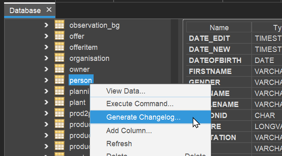Select Generate Changelog... menu entry
This screenshot has height=156, width=282.
[150, 117]
